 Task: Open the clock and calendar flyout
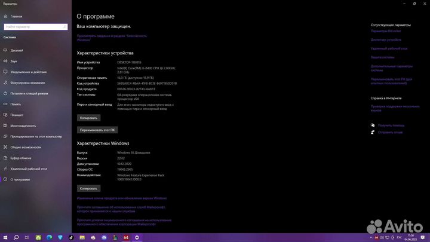click(410, 238)
